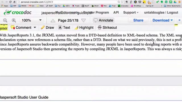The height and width of the screenshot is (102, 182).
Task: Open the Pocket extension icon
Action: (140, 2)
